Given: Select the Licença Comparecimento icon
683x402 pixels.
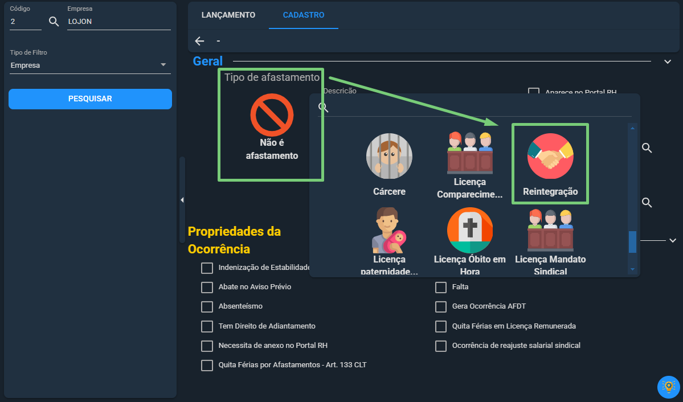Looking at the screenshot, I should 469,153.
